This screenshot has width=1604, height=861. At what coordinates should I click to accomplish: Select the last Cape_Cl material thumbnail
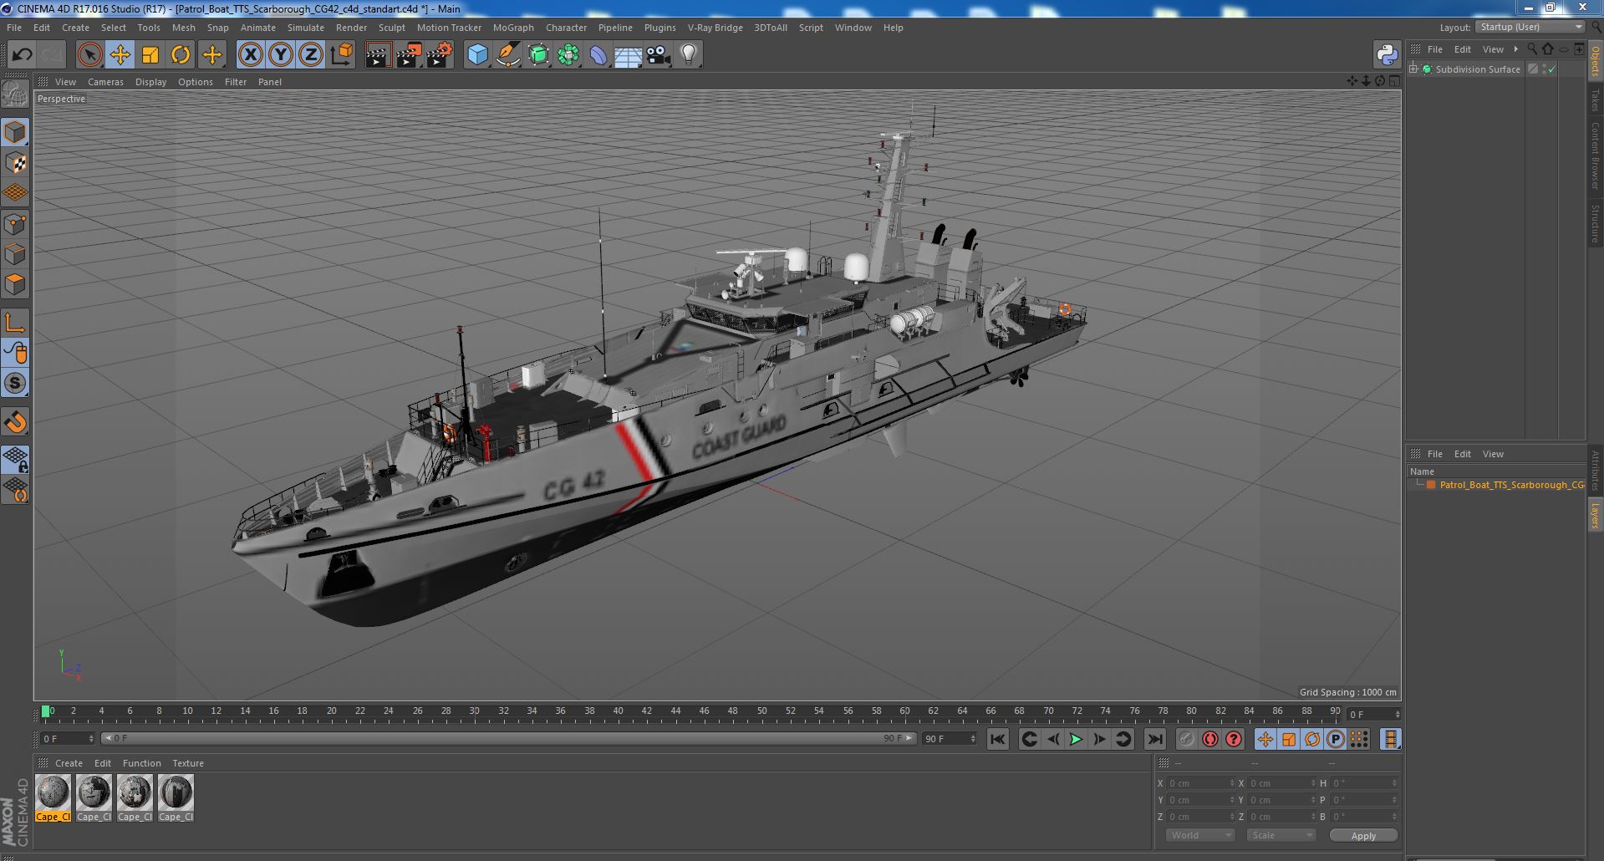(176, 798)
